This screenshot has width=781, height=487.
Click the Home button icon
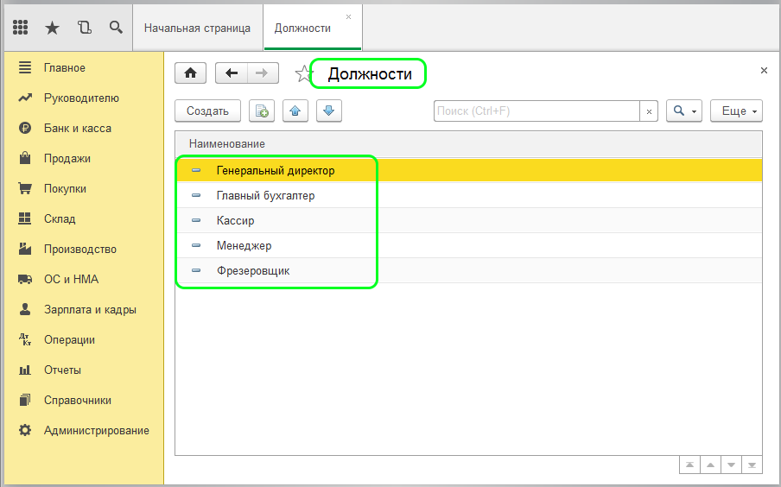point(190,73)
